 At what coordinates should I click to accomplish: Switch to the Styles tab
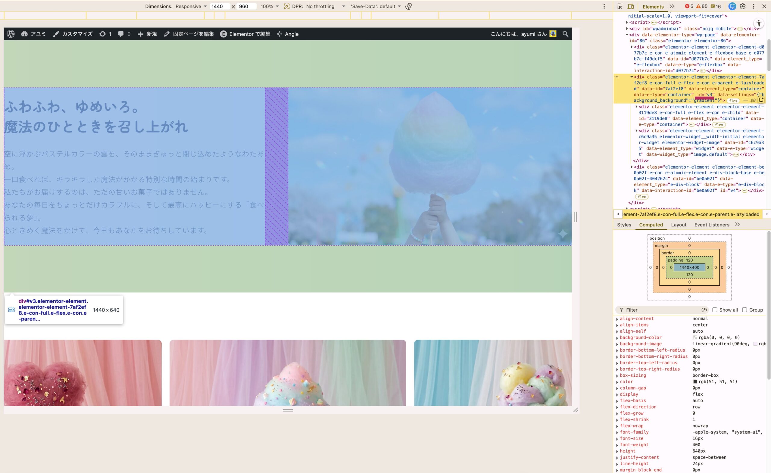(x=624, y=225)
